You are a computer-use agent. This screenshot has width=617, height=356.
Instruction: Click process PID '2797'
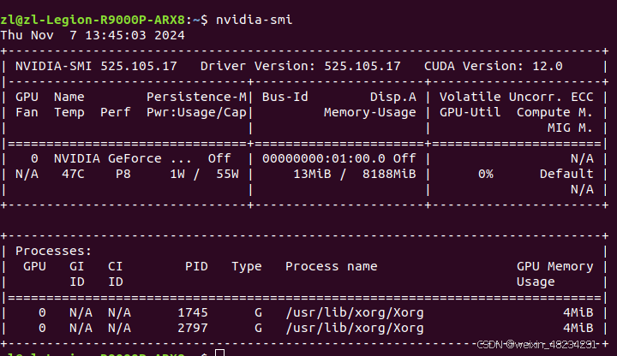click(x=193, y=328)
